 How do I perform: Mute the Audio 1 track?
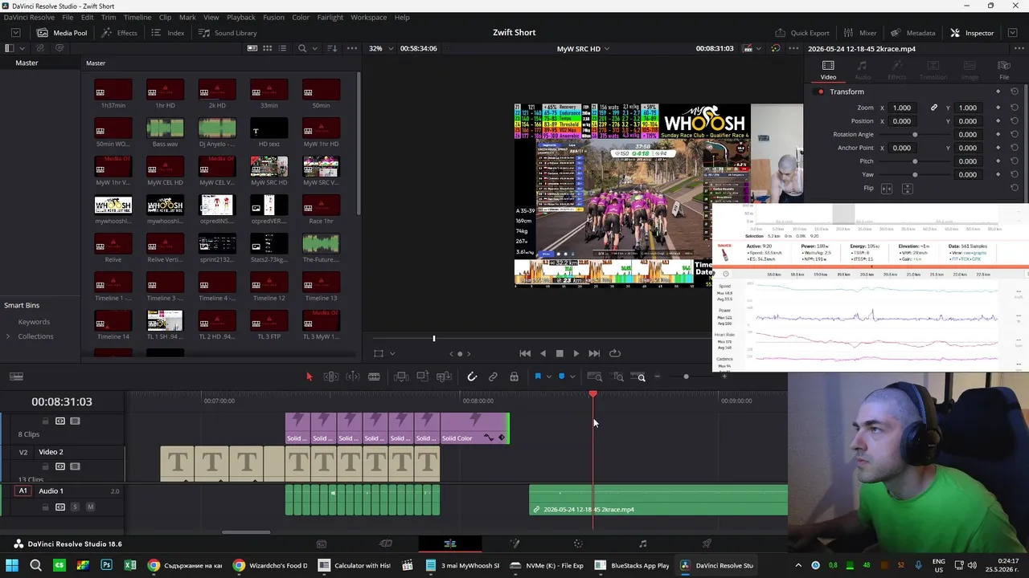pyautogui.click(x=90, y=507)
